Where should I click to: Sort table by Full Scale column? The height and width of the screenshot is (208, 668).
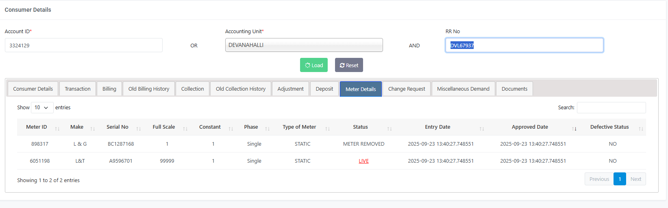(164, 127)
